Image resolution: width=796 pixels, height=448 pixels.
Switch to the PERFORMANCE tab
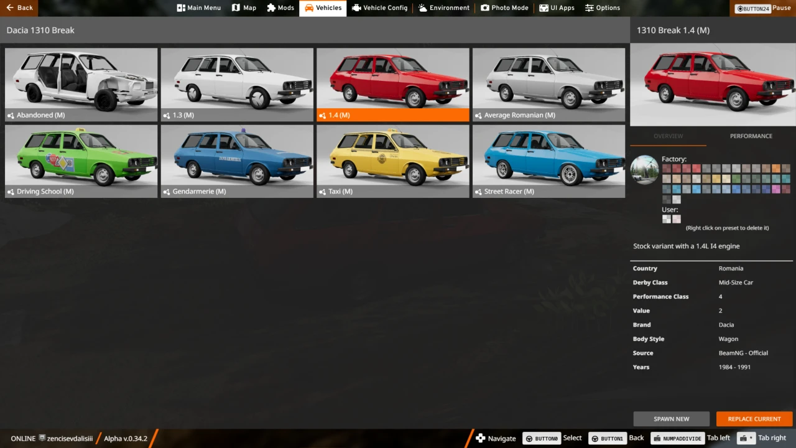tap(751, 136)
